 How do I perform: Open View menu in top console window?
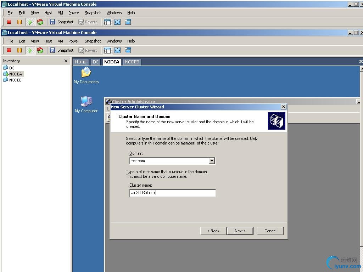point(35,13)
